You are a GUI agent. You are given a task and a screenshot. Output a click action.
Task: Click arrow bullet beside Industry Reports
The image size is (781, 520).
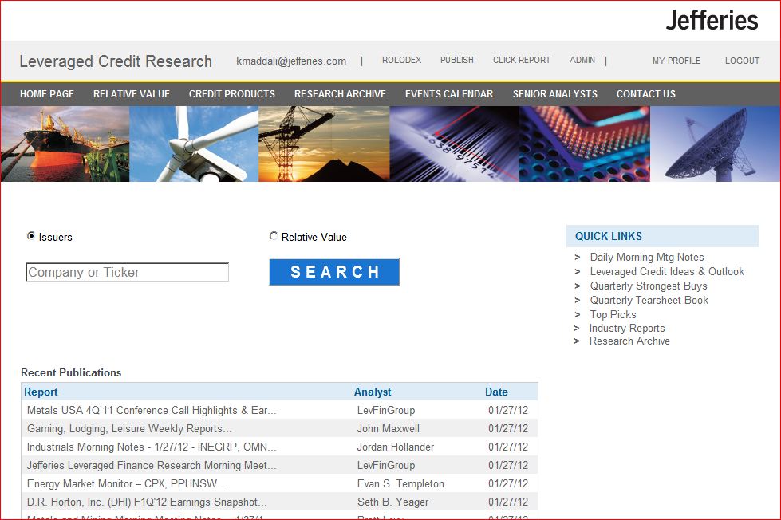(x=577, y=329)
